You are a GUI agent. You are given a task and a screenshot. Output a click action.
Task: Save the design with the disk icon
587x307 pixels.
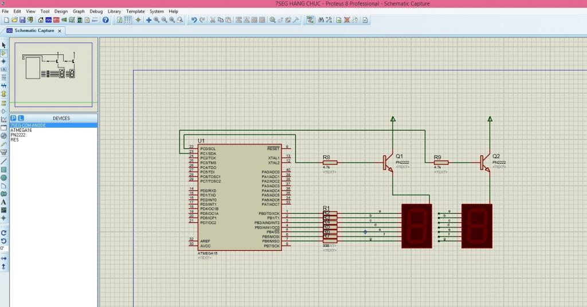click(x=22, y=20)
